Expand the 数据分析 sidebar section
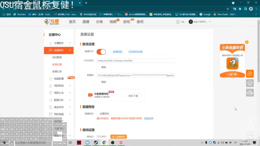This screenshot has height=146, width=260. pos(70,100)
